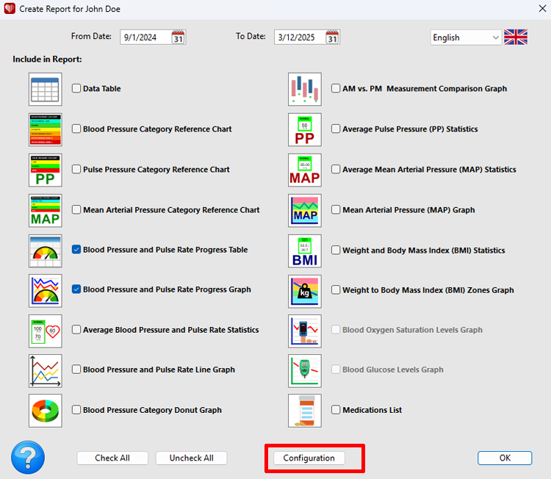Click the blue question mark help icon

28,458
